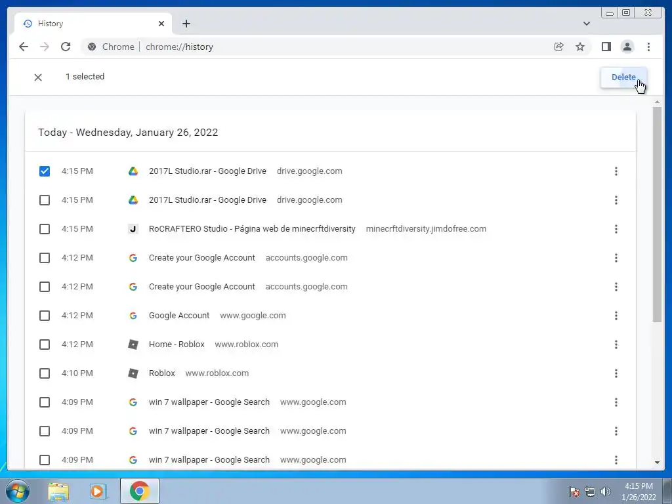Click the network tray icon
The image size is (672, 504).
(590, 492)
